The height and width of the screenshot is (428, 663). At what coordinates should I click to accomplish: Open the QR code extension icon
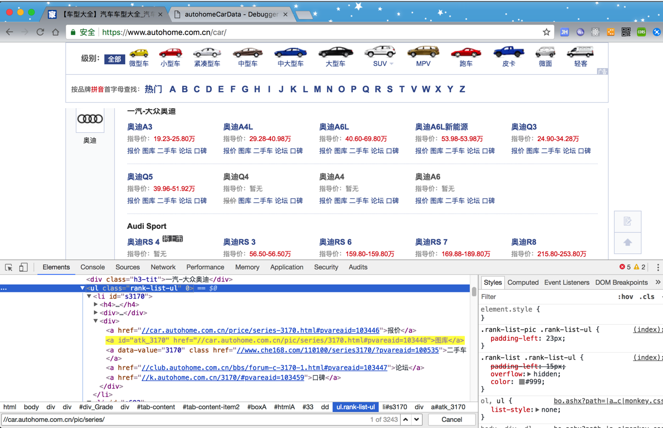(x=626, y=32)
